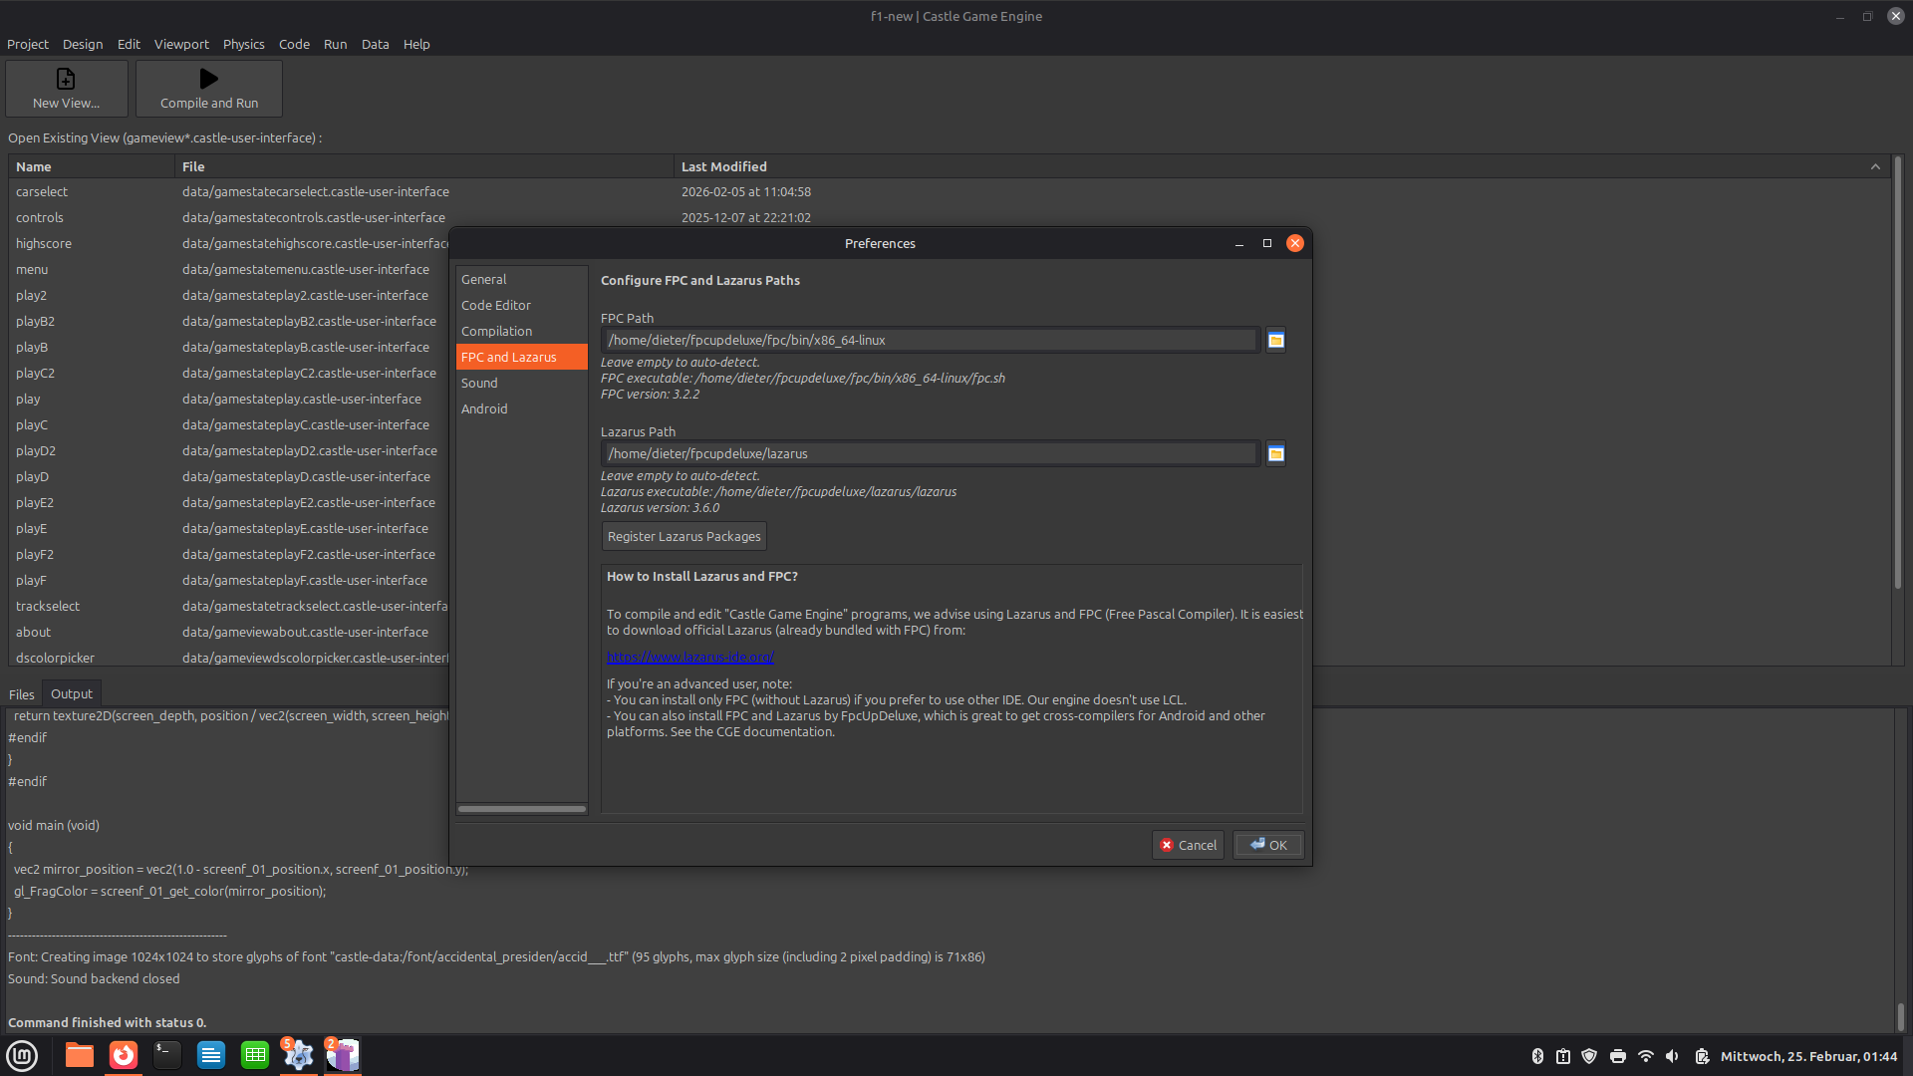The image size is (1913, 1076).
Task: Open the Firefox browser in the taskbar
Action: point(124,1055)
